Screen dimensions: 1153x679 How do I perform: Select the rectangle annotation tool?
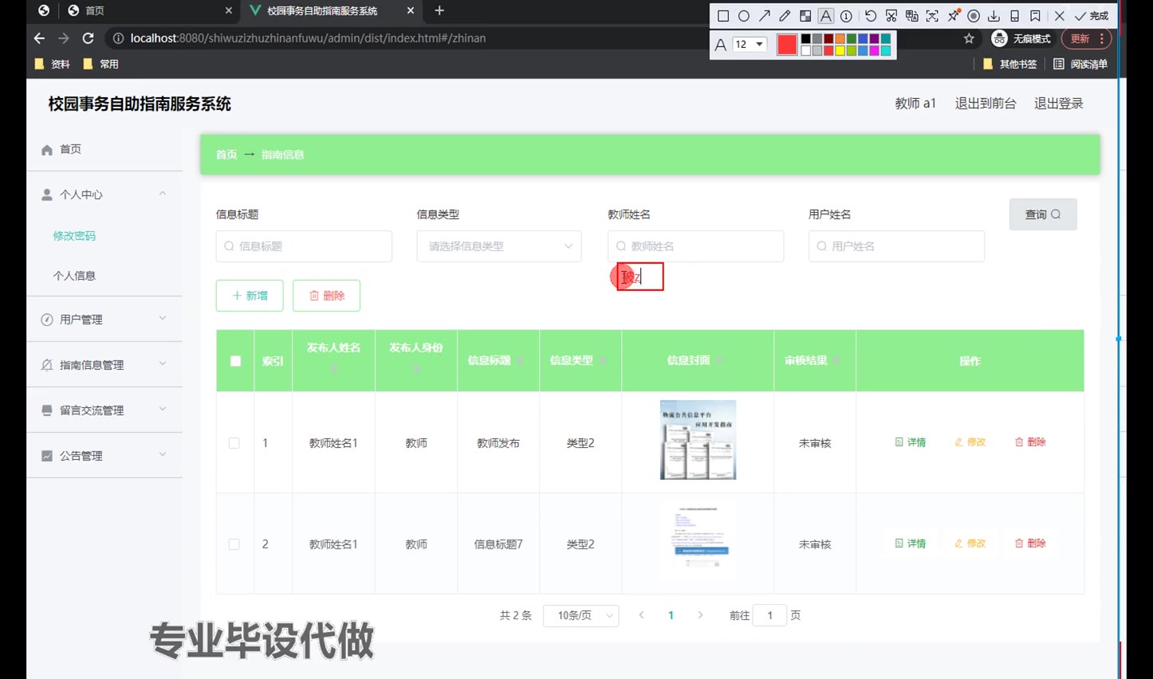pos(723,16)
